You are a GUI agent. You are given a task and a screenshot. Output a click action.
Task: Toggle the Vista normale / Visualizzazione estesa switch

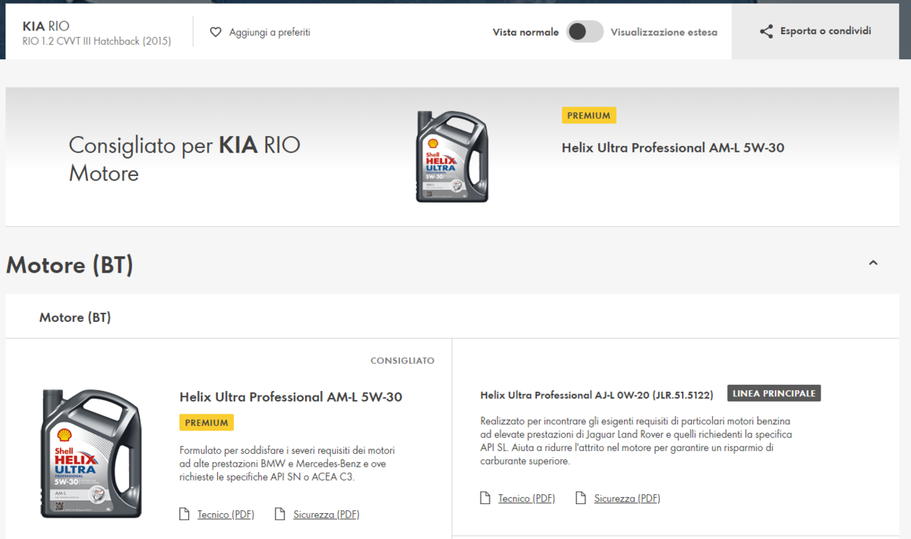click(585, 32)
